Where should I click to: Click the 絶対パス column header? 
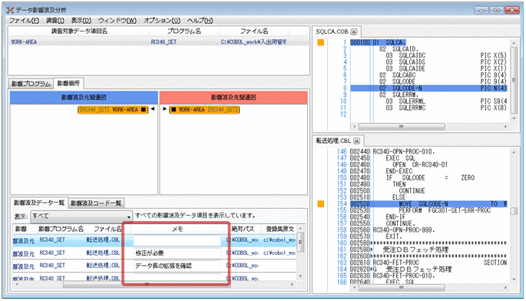coord(243,229)
